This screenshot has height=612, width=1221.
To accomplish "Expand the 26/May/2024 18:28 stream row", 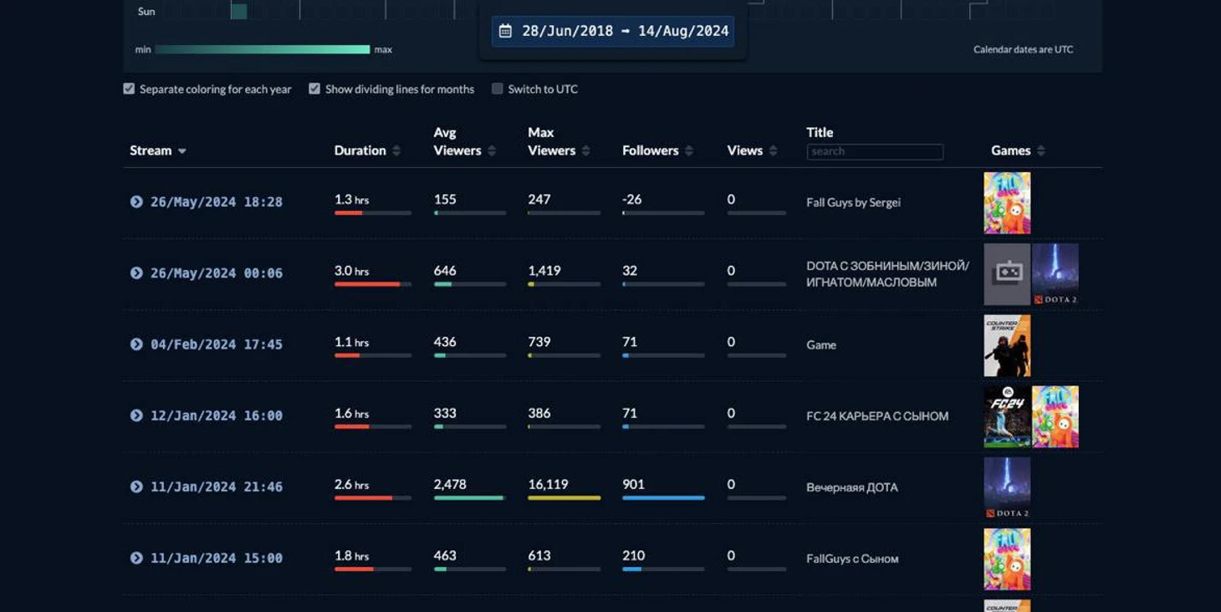I will (136, 201).
